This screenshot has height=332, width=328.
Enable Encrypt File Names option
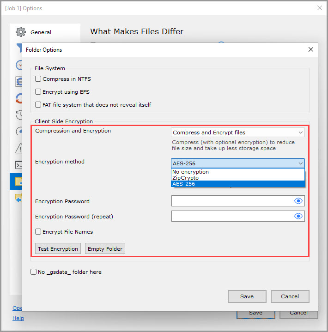[38, 232]
